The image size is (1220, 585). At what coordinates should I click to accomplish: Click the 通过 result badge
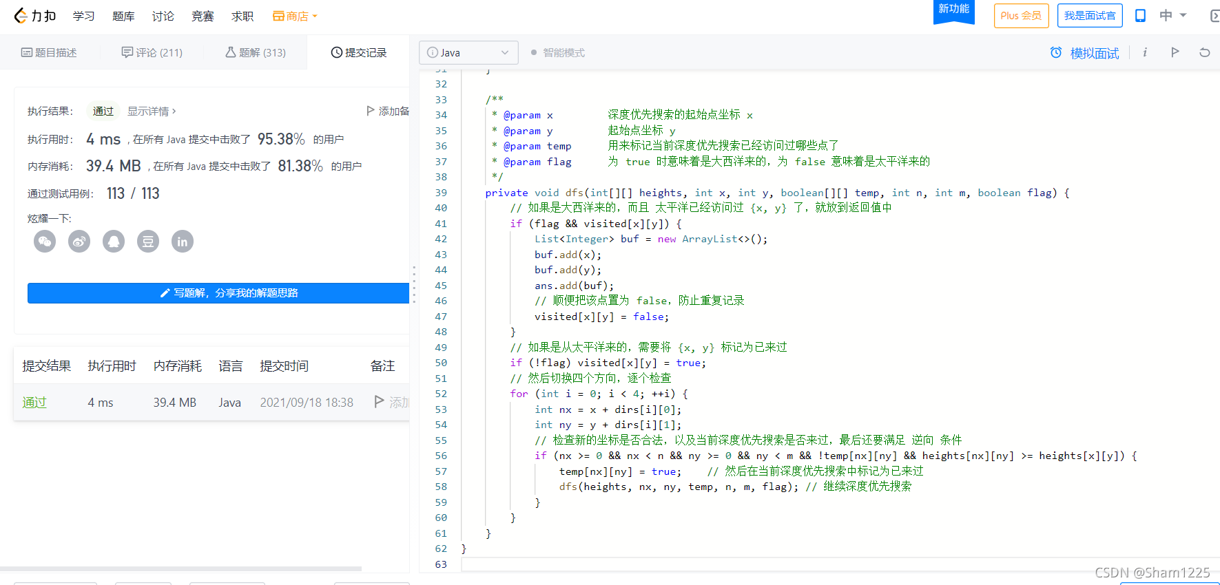click(103, 111)
